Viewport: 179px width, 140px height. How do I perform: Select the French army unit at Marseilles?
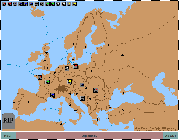click(53, 95)
